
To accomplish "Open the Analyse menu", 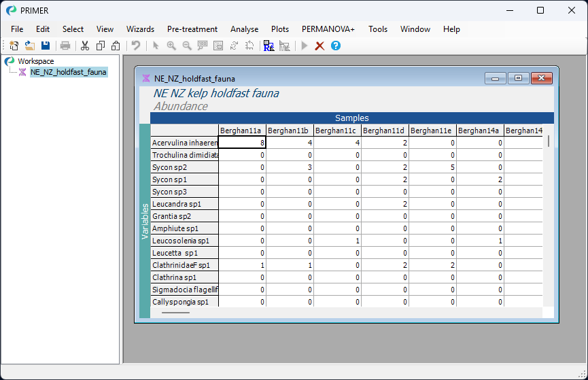I will 244,29.
